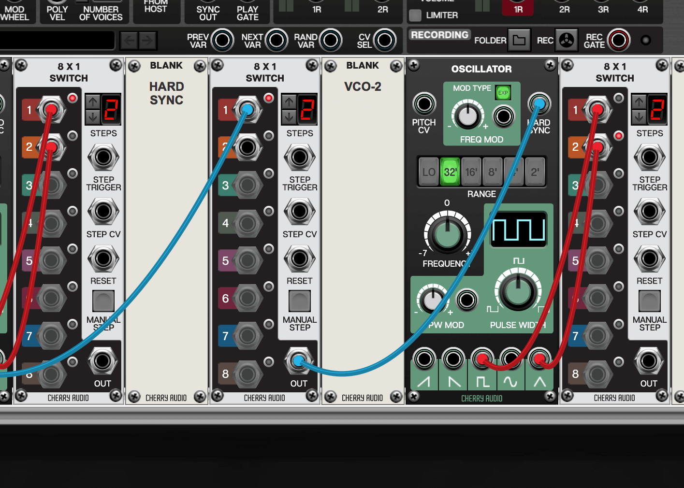The image size is (684, 488).
Task: Click the square wave waveform display
Action: pos(519,229)
